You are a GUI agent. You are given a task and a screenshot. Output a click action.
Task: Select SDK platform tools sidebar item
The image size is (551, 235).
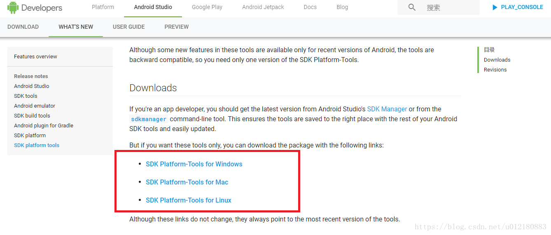pyautogui.click(x=37, y=145)
